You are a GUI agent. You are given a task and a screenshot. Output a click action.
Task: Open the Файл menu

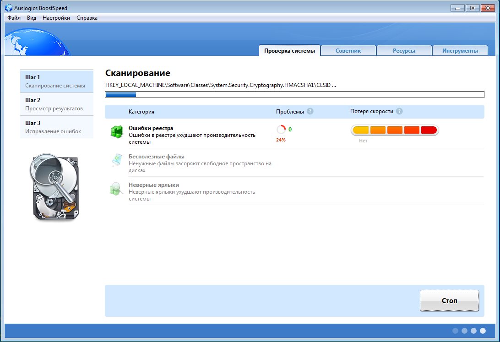click(x=14, y=18)
